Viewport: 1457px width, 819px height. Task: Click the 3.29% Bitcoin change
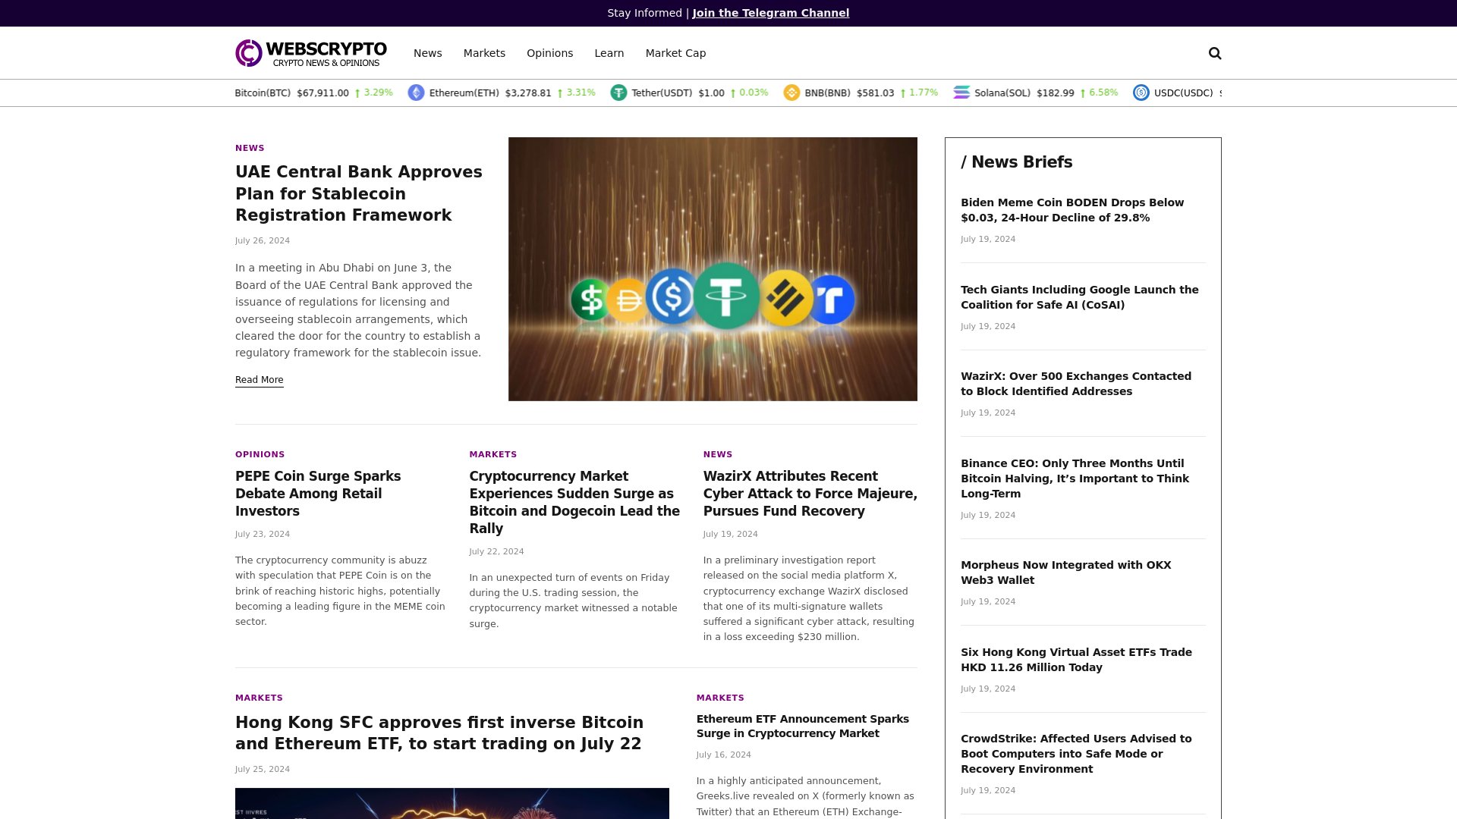click(x=379, y=93)
